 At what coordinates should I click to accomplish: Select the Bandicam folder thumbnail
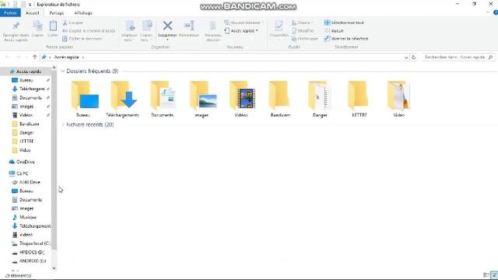click(280, 99)
